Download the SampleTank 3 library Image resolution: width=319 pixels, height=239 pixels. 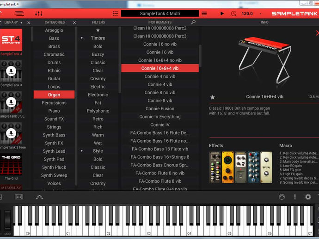11,71
